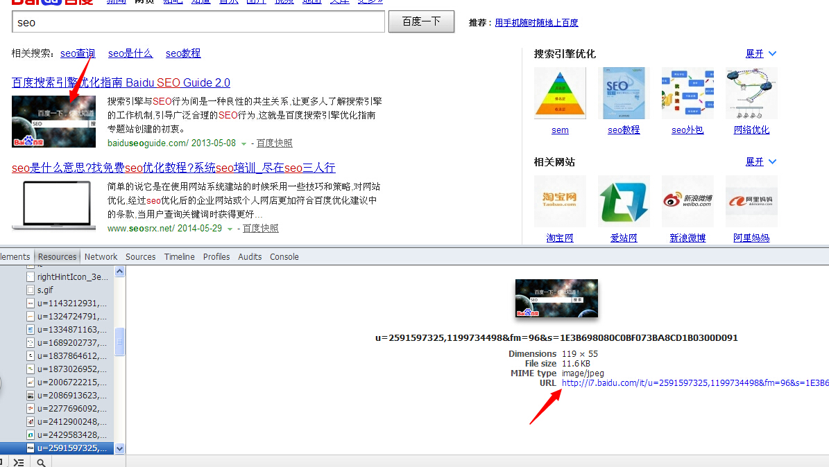The image size is (829, 467).
Task: Switch to the Profiles DevTools tab
Action: click(216, 257)
